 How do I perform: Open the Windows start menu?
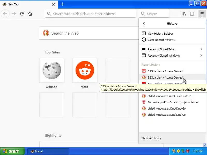[12, 151]
